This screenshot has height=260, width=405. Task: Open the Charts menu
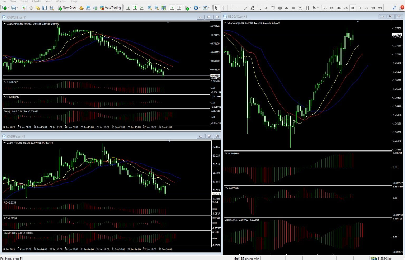coord(36,1)
